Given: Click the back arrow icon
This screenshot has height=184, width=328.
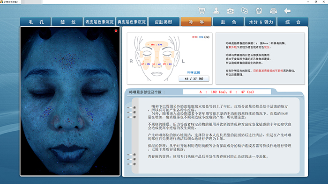Looking at the screenshot, I should tap(287, 11).
